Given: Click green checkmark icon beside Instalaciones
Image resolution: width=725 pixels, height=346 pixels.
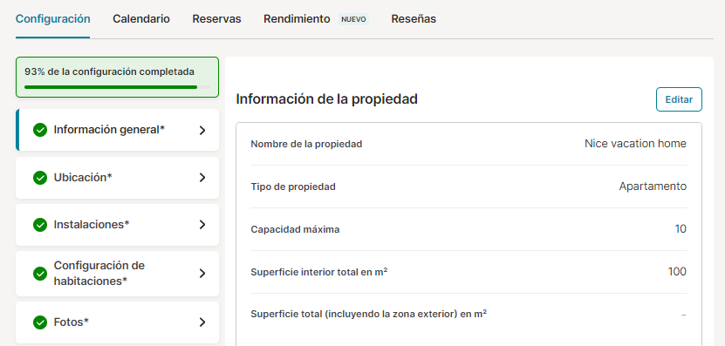Looking at the screenshot, I should pyautogui.click(x=40, y=225).
